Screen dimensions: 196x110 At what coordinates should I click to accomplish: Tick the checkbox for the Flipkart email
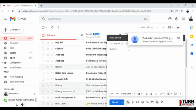(x=43, y=49)
